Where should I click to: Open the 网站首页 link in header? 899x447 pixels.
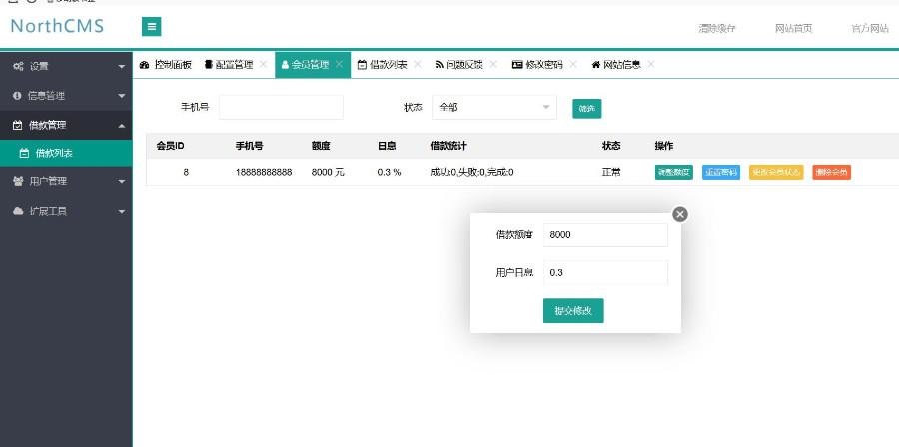click(x=793, y=28)
